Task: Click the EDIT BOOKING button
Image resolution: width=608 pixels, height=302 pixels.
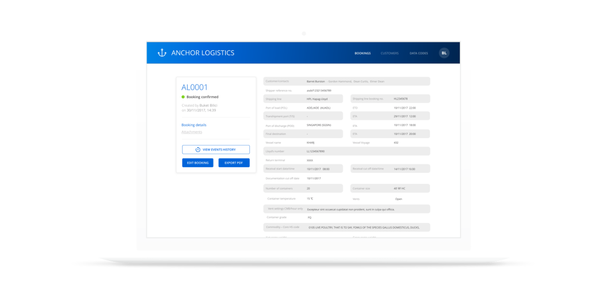Action: pos(197,162)
